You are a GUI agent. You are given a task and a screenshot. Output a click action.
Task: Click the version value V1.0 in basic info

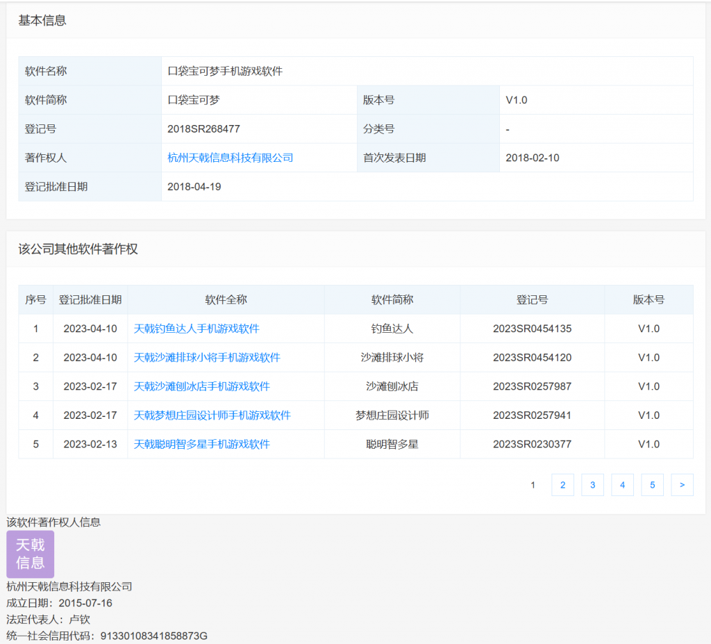[517, 100]
